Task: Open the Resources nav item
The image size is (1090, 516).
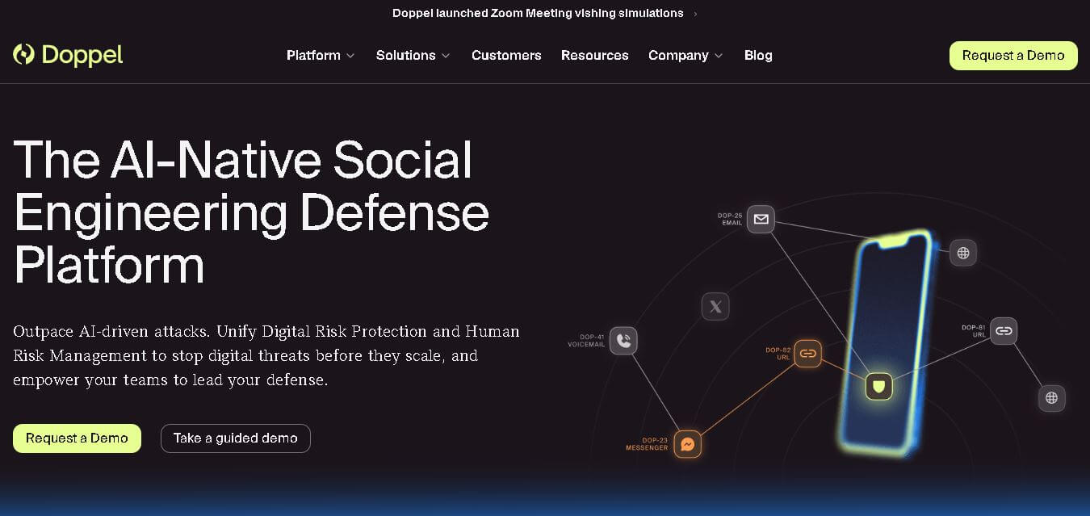Action: [x=595, y=55]
